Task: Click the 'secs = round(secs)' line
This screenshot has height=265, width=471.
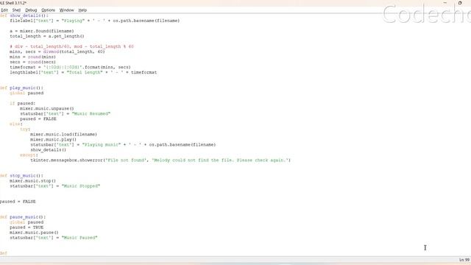Action: (x=32, y=62)
